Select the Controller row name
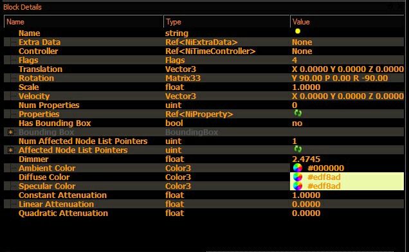This screenshot has height=252, width=409. (38, 51)
